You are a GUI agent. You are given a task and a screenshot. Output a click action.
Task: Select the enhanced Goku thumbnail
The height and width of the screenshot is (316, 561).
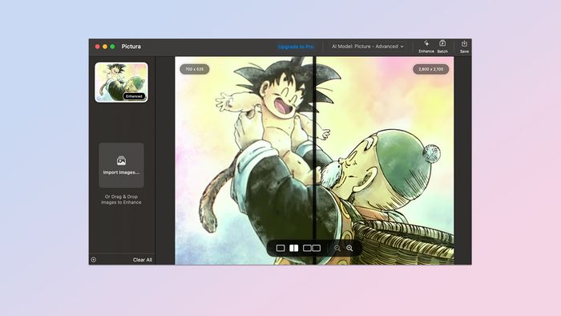click(121, 83)
